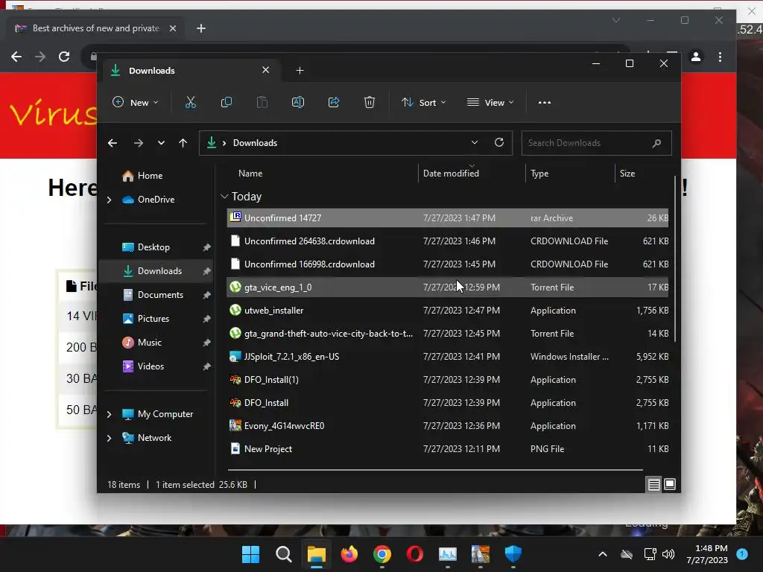Switch to large thumbnails view in status bar
This screenshot has width=763, height=572.
pyautogui.click(x=670, y=484)
